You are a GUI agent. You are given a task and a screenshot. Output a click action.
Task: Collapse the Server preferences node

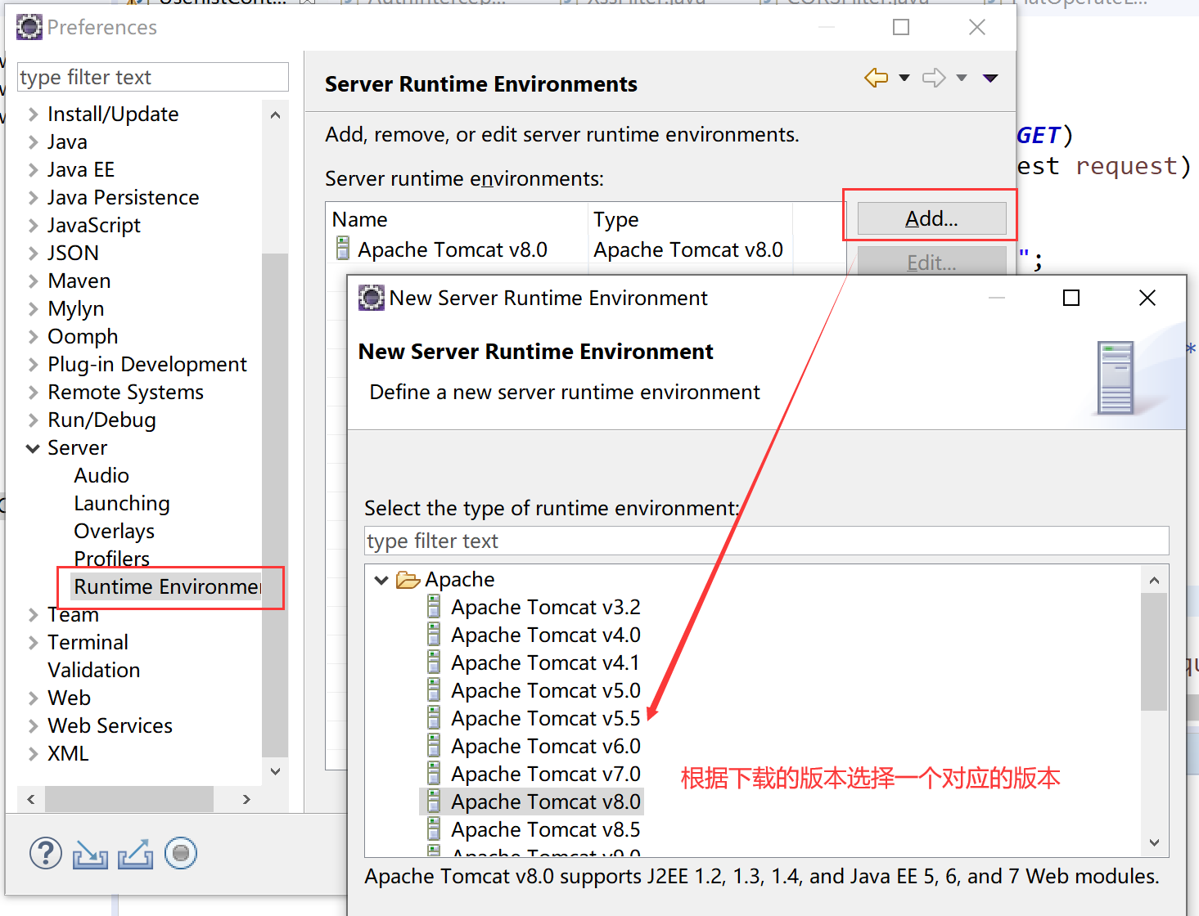tap(33, 448)
